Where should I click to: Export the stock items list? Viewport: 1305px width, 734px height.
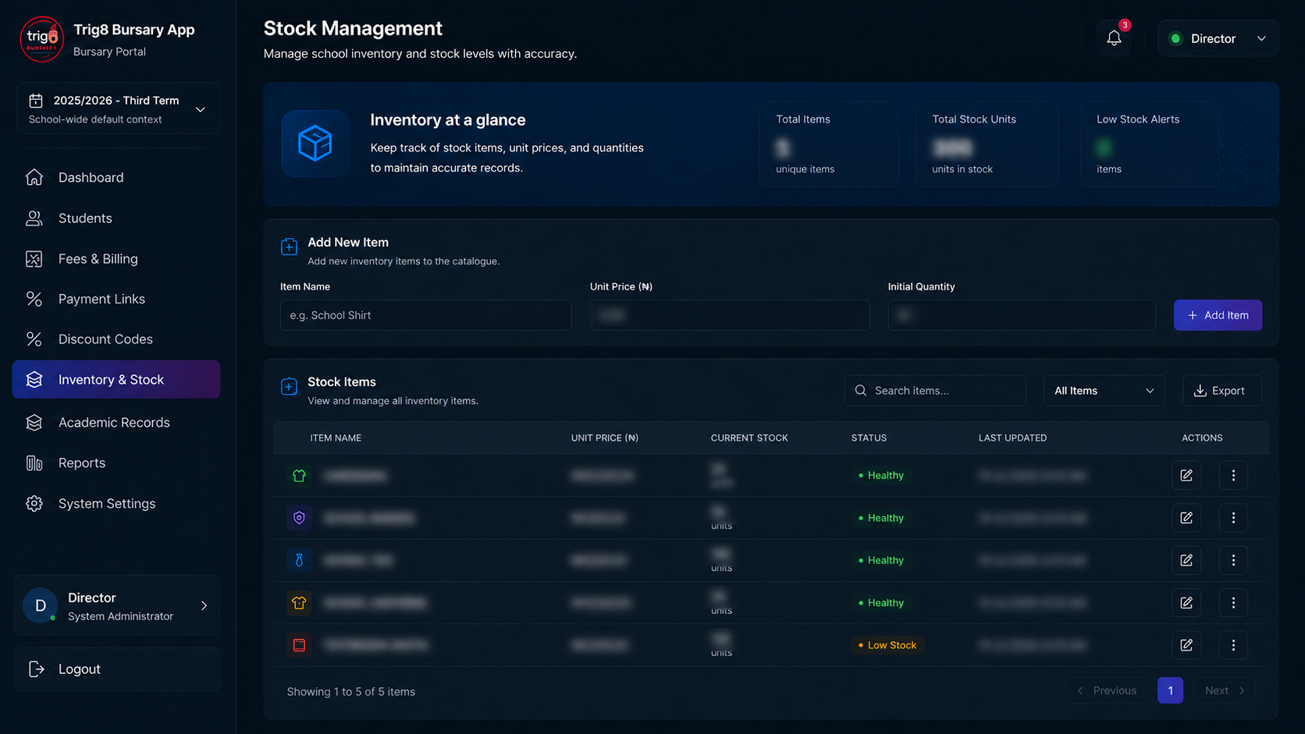click(x=1222, y=390)
